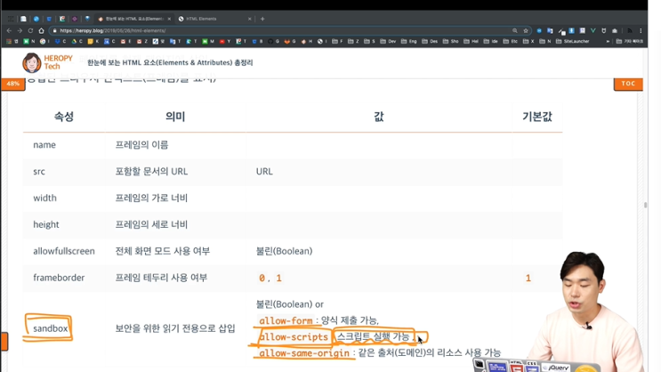
Task: Close the HTML Elements tab
Action: coord(250,19)
